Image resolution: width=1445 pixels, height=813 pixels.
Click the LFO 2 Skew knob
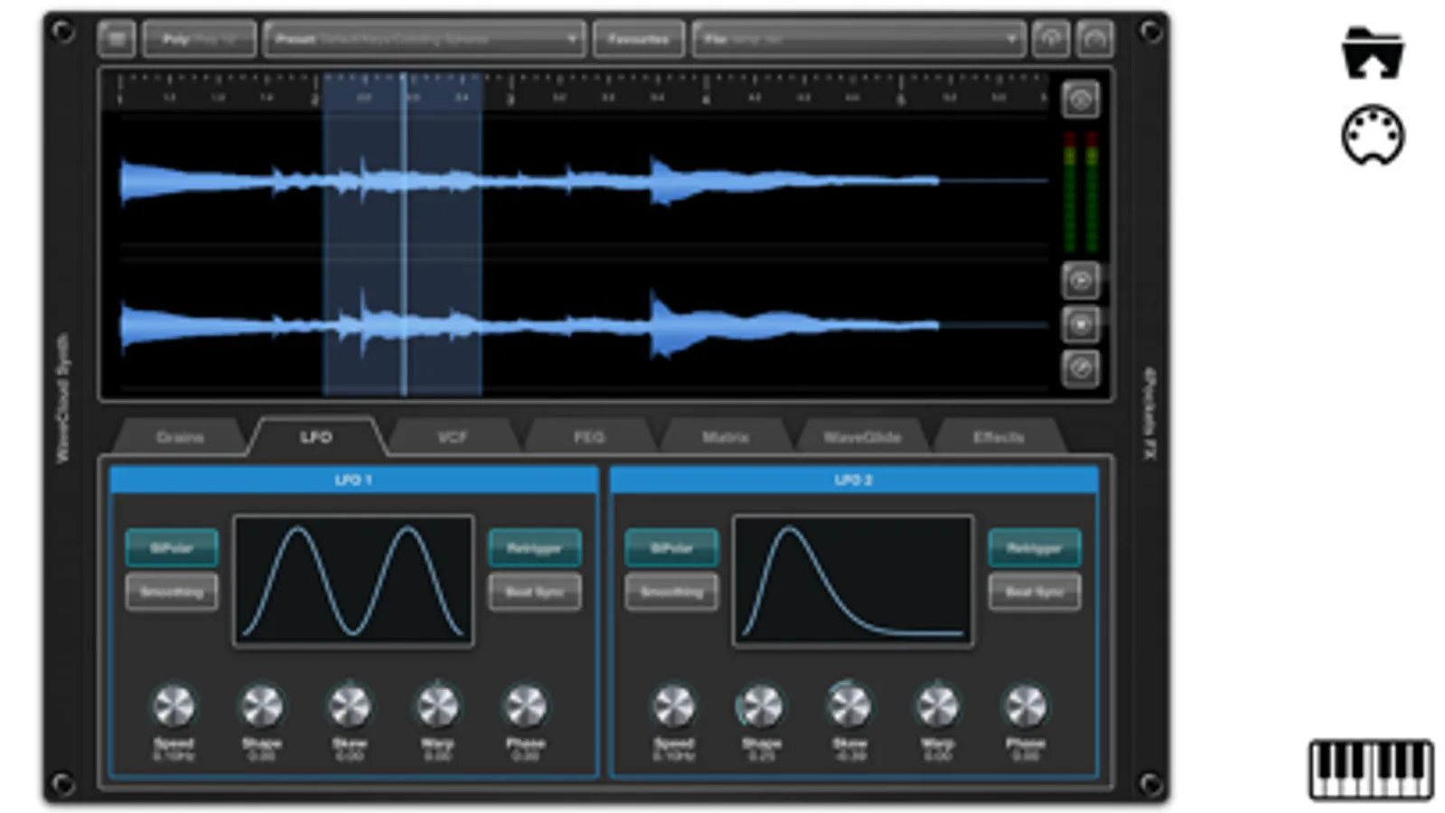849,706
